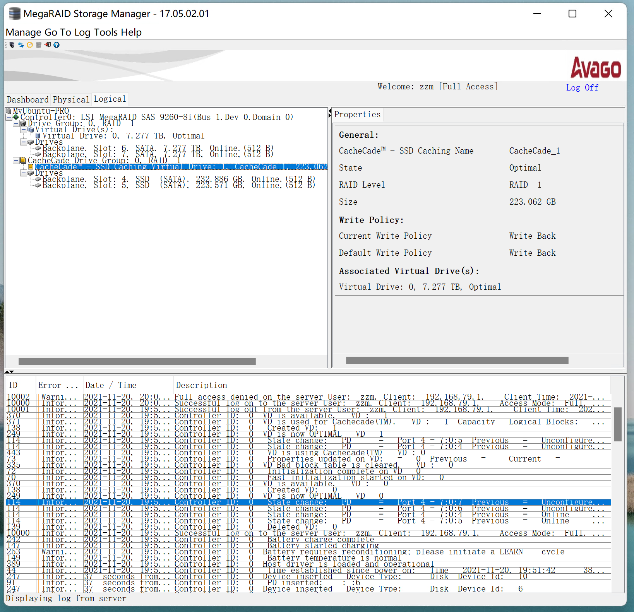634x612 pixels.
Task: Select the log row 'Battery charge complete'
Action: (308, 539)
